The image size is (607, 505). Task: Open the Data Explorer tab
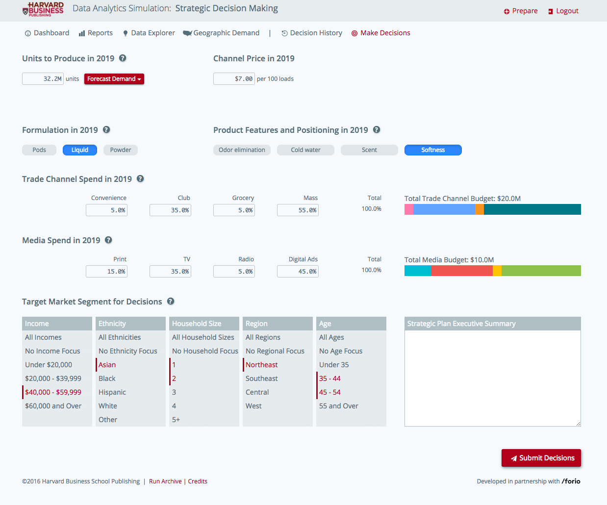(x=149, y=33)
